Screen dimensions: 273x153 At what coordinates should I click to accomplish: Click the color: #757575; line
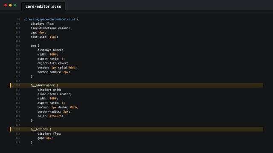click(x=50, y=116)
